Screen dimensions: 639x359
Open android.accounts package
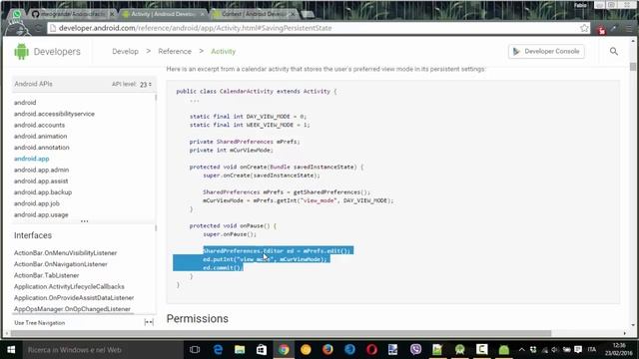[x=39, y=125]
